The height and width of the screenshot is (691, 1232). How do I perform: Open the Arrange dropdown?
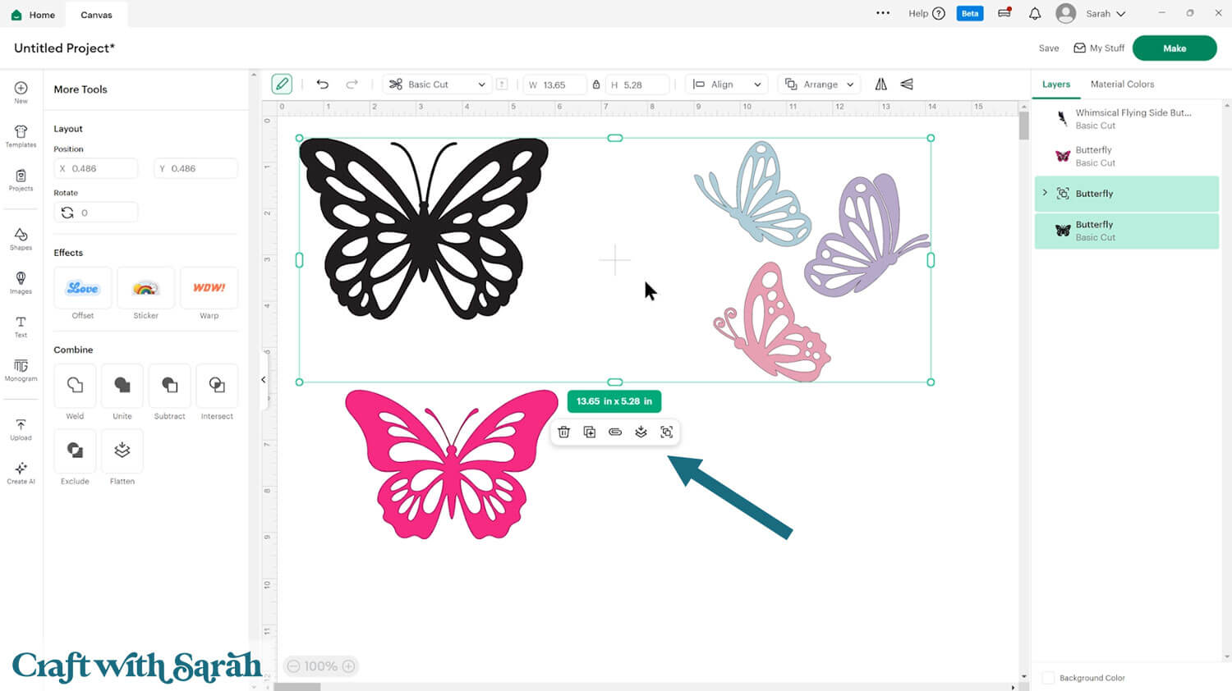[820, 85]
